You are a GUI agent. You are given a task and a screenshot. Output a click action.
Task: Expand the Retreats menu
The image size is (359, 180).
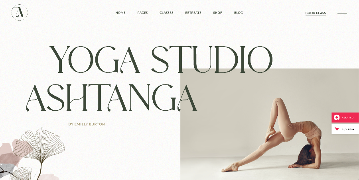(193, 13)
